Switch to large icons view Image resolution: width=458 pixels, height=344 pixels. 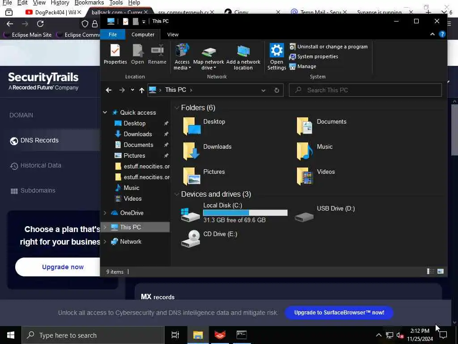click(x=441, y=271)
